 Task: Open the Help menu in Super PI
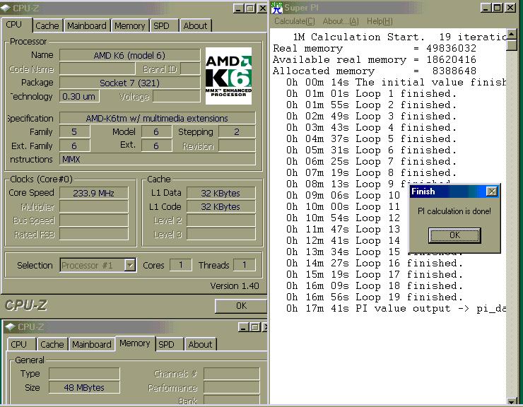[x=380, y=21]
